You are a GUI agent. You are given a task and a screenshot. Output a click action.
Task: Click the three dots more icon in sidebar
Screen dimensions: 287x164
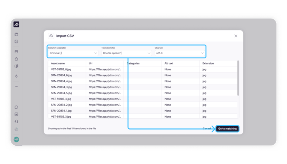click(x=16, y=86)
